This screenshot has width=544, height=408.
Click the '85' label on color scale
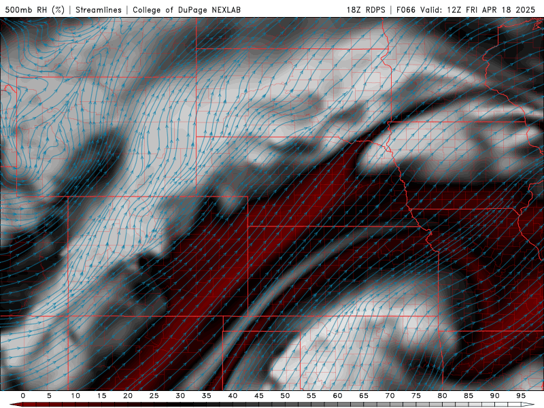(x=469, y=396)
